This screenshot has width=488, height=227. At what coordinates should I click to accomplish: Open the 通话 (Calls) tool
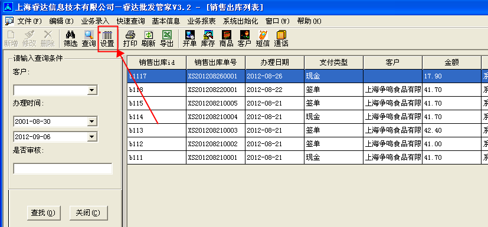[x=281, y=38]
